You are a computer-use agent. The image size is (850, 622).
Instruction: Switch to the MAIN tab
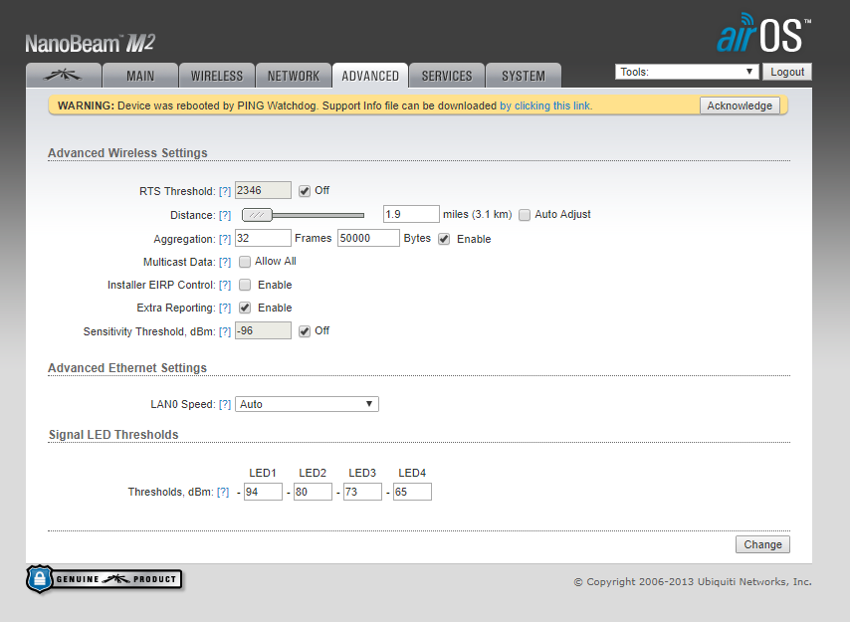pyautogui.click(x=140, y=76)
